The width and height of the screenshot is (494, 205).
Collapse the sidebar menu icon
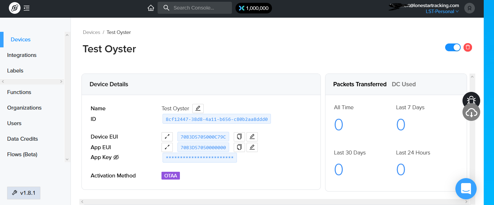coord(27,8)
